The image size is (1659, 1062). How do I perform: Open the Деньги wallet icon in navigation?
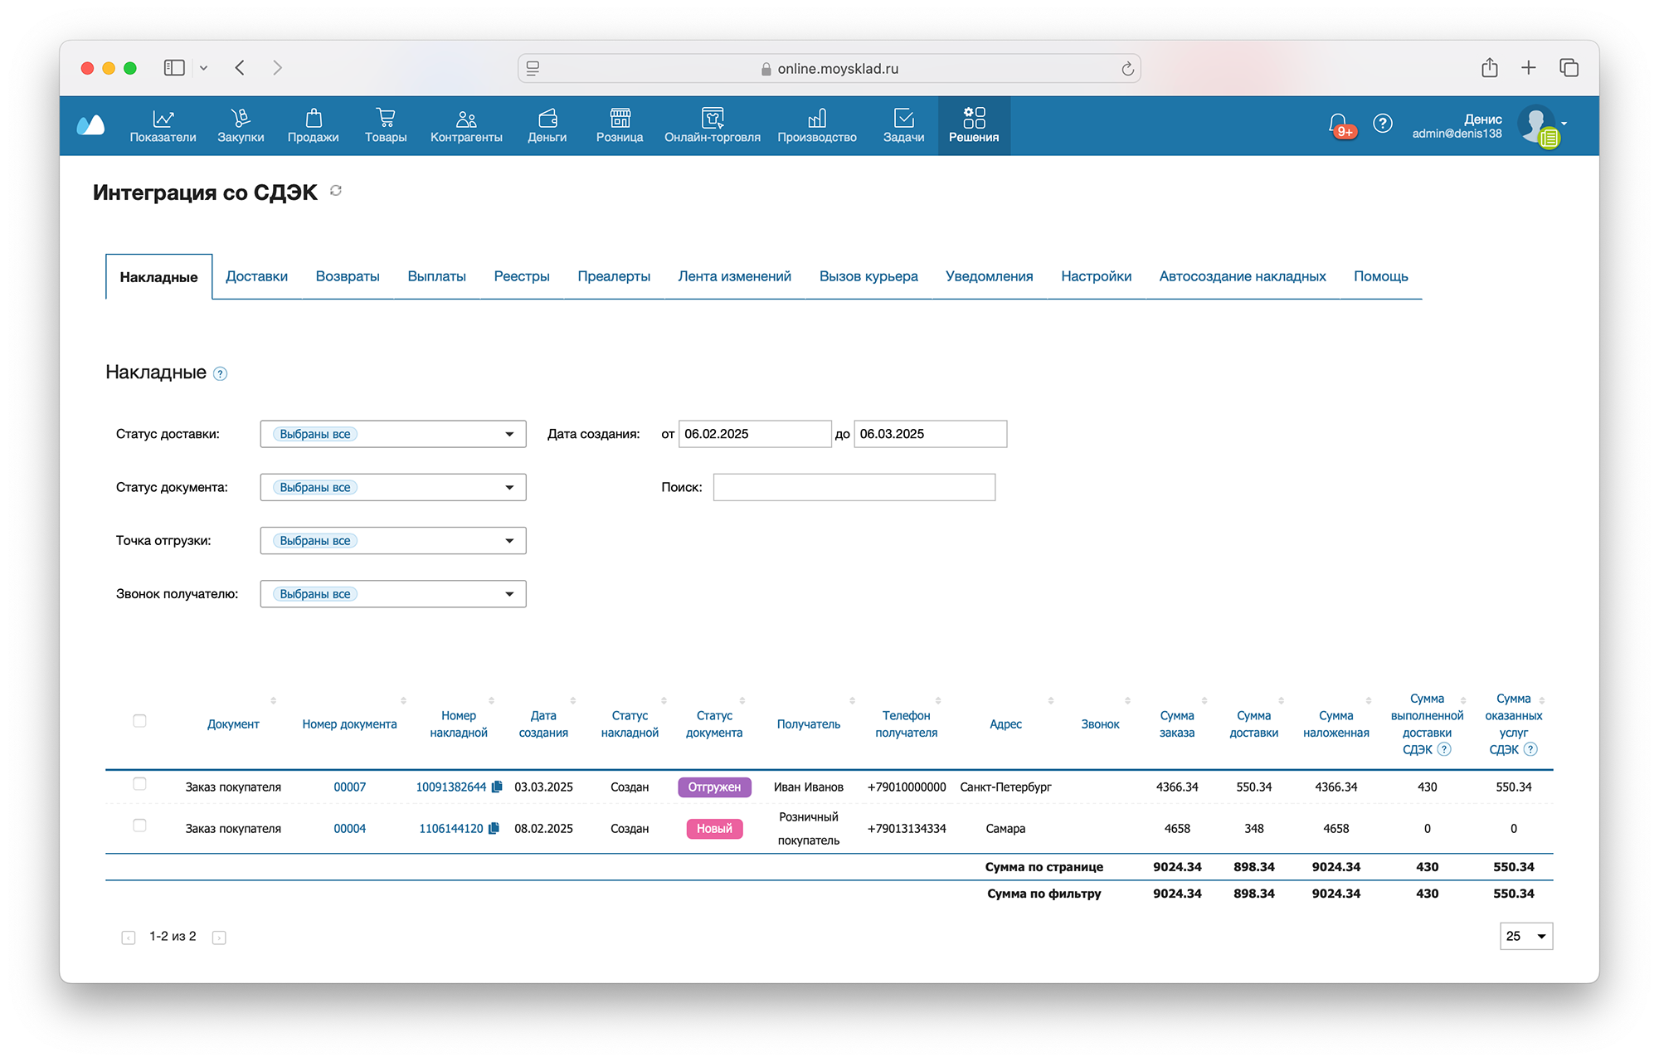tap(547, 118)
